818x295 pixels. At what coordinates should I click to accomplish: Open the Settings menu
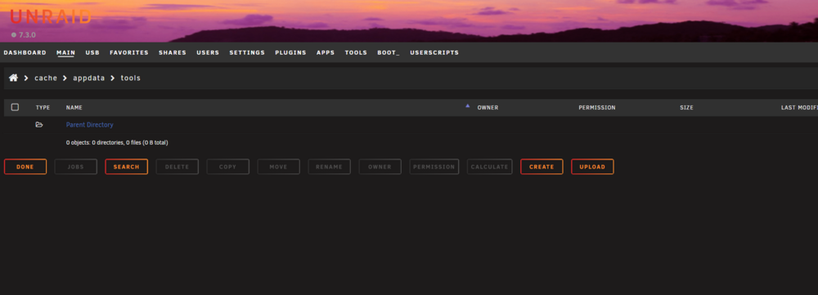247,52
